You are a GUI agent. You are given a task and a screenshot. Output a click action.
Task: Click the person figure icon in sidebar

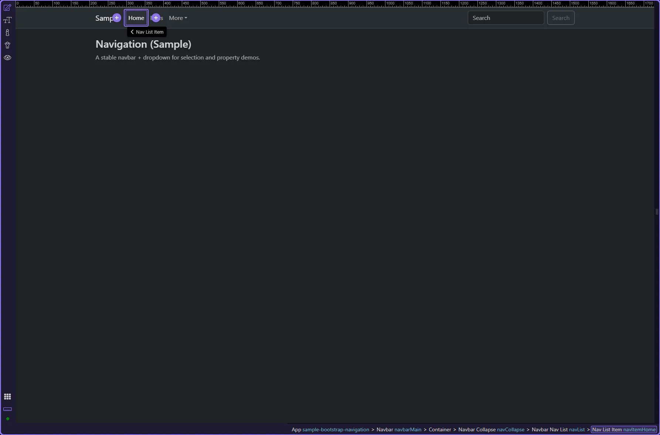7,45
